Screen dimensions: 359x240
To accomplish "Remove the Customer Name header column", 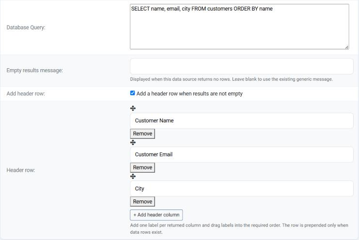I will tap(142, 134).
